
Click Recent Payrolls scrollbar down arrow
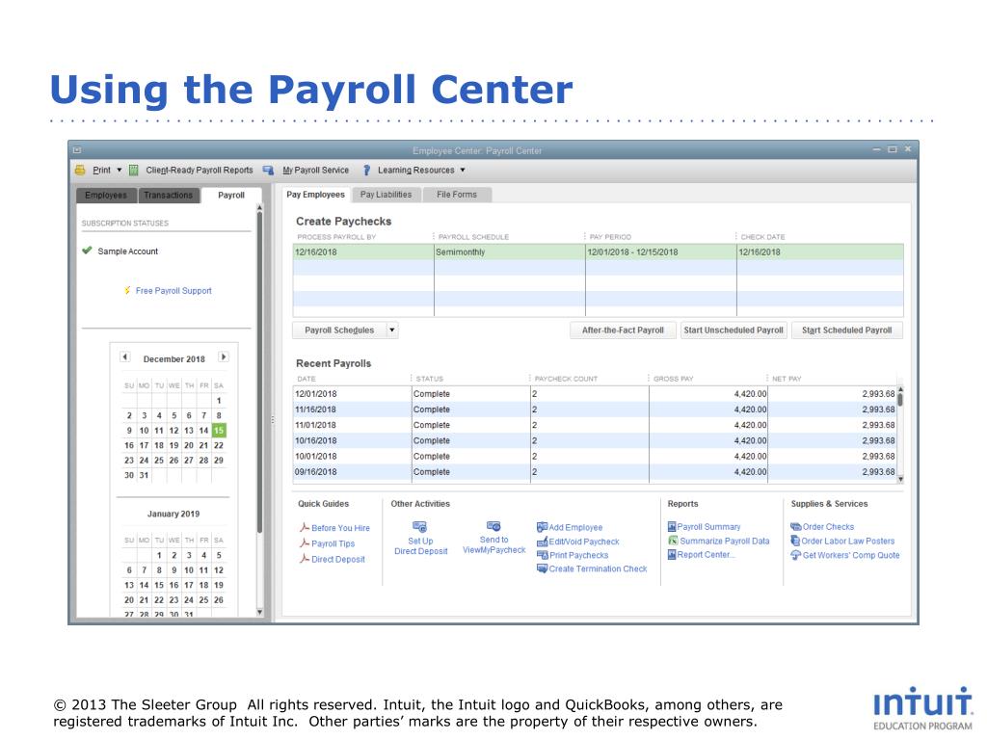900,479
